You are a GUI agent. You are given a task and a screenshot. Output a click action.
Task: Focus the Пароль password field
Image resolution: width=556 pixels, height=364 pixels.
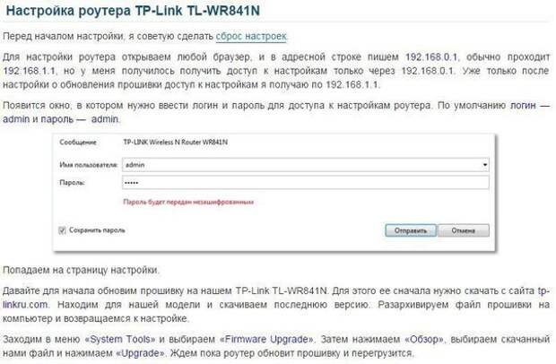(x=305, y=183)
